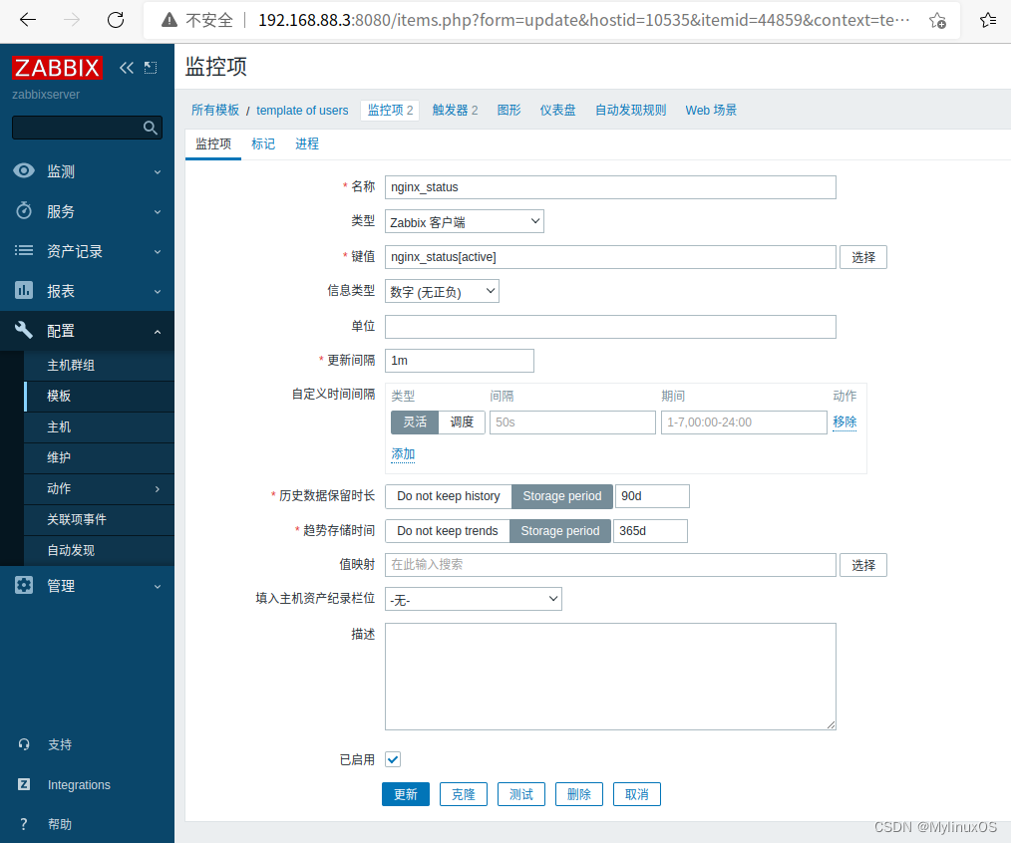The image size is (1012, 844).
Task: Select 灵活 interval type
Action: pos(415,422)
